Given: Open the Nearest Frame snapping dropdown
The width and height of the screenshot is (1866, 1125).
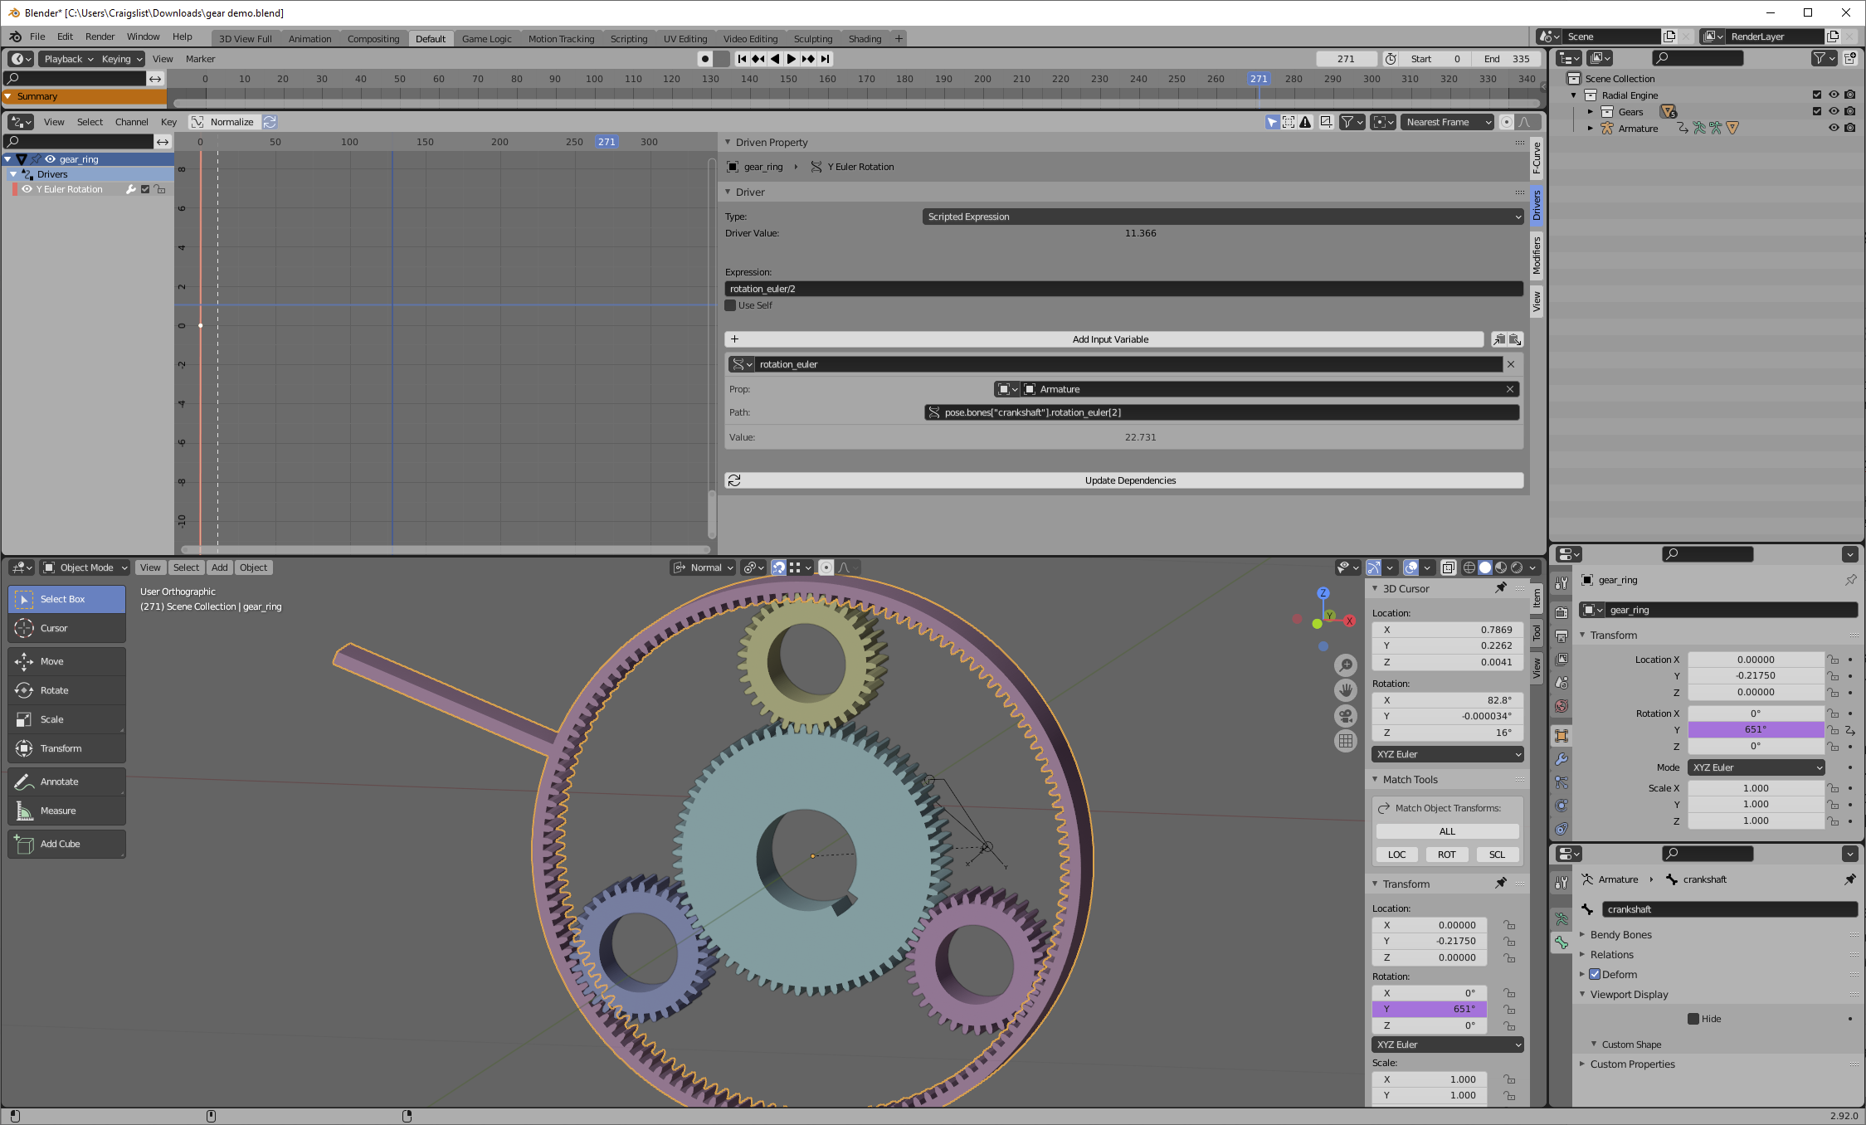Looking at the screenshot, I should pos(1448,122).
